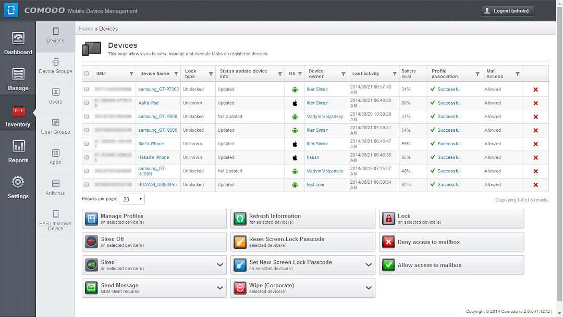Screen dimensions: 563x317
Task: Expand the Siren button dropdown arrow
Action: 220,264
